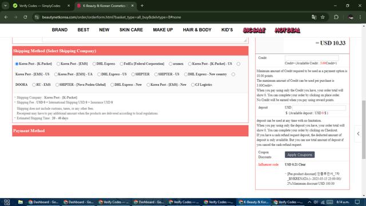Screen dimensions: 366x206
Task: Focus the deposit USD input field
Action: pos(319,108)
